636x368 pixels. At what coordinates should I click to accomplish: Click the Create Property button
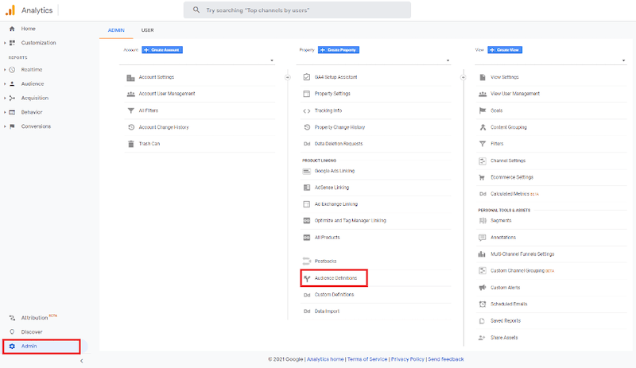click(339, 50)
